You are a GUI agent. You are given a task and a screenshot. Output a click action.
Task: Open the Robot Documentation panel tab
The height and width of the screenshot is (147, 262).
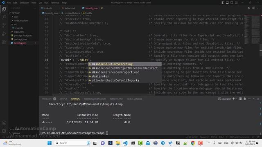coord(95,99)
